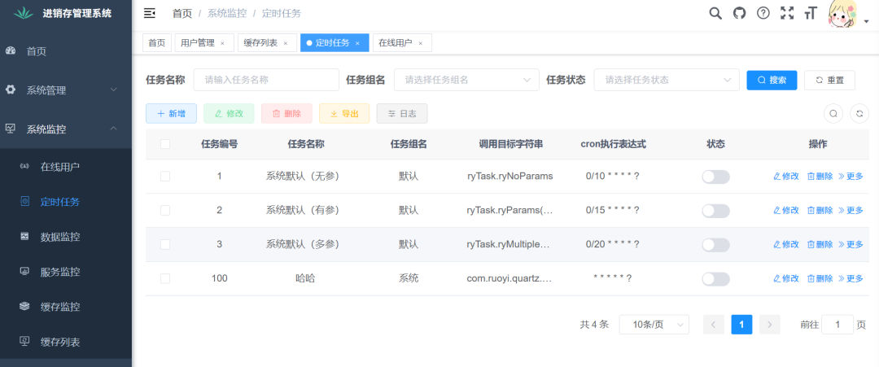The width and height of the screenshot is (879, 367).
Task: Switch to the 首页 tab
Action: (157, 43)
